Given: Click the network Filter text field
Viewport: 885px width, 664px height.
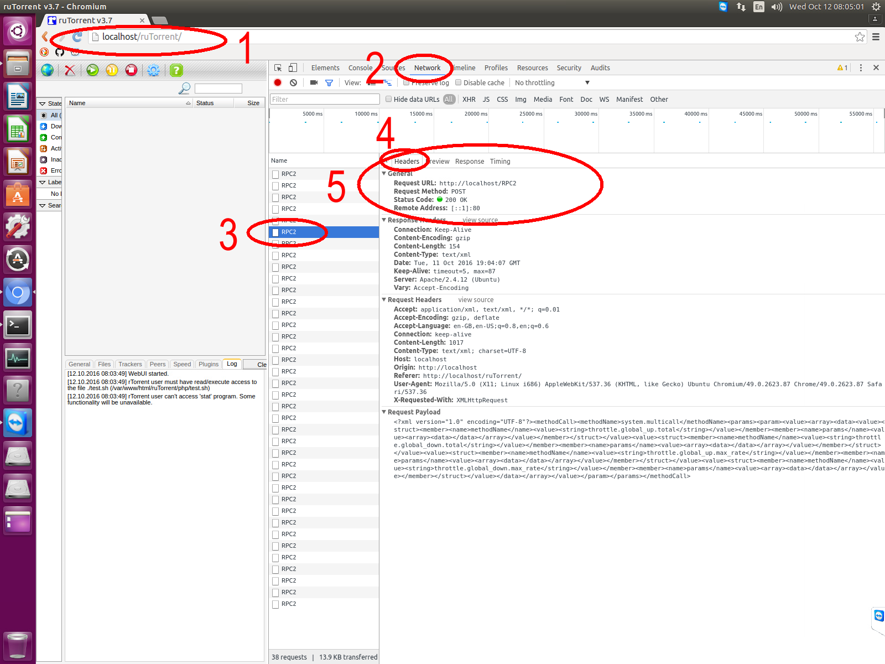Looking at the screenshot, I should 325,99.
